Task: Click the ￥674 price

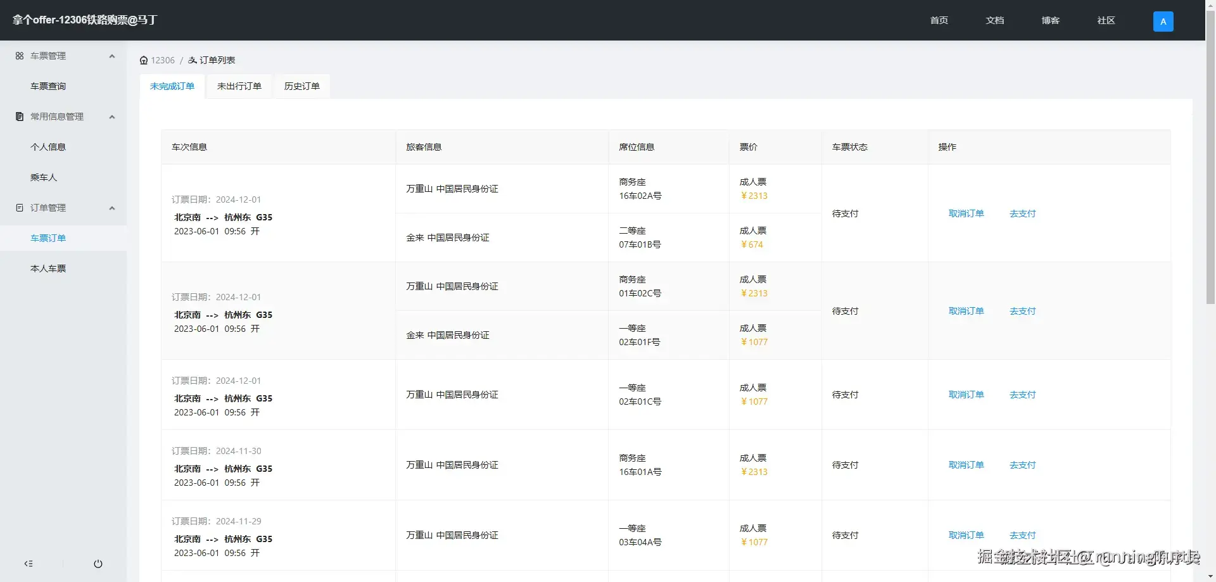Action: coord(752,244)
